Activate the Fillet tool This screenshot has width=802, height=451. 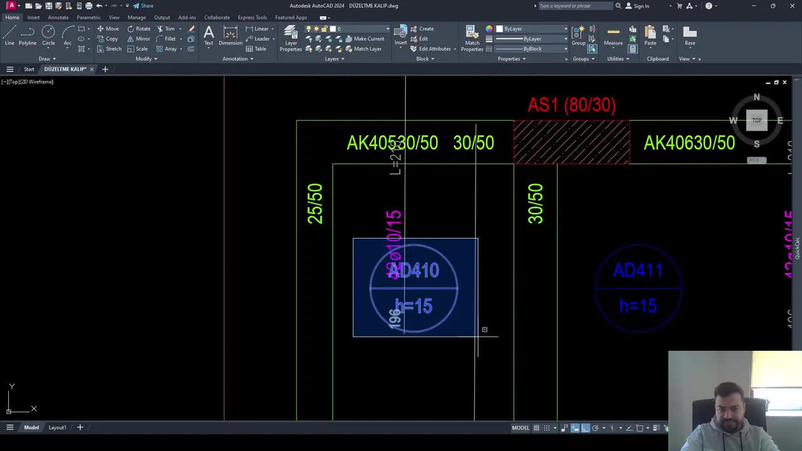tap(166, 39)
